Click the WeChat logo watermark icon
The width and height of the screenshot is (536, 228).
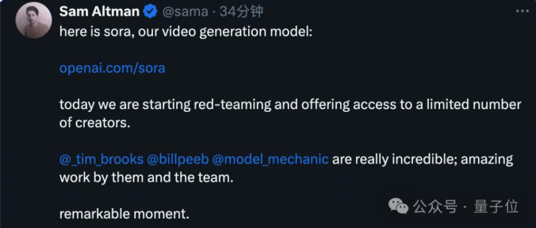[x=400, y=207]
